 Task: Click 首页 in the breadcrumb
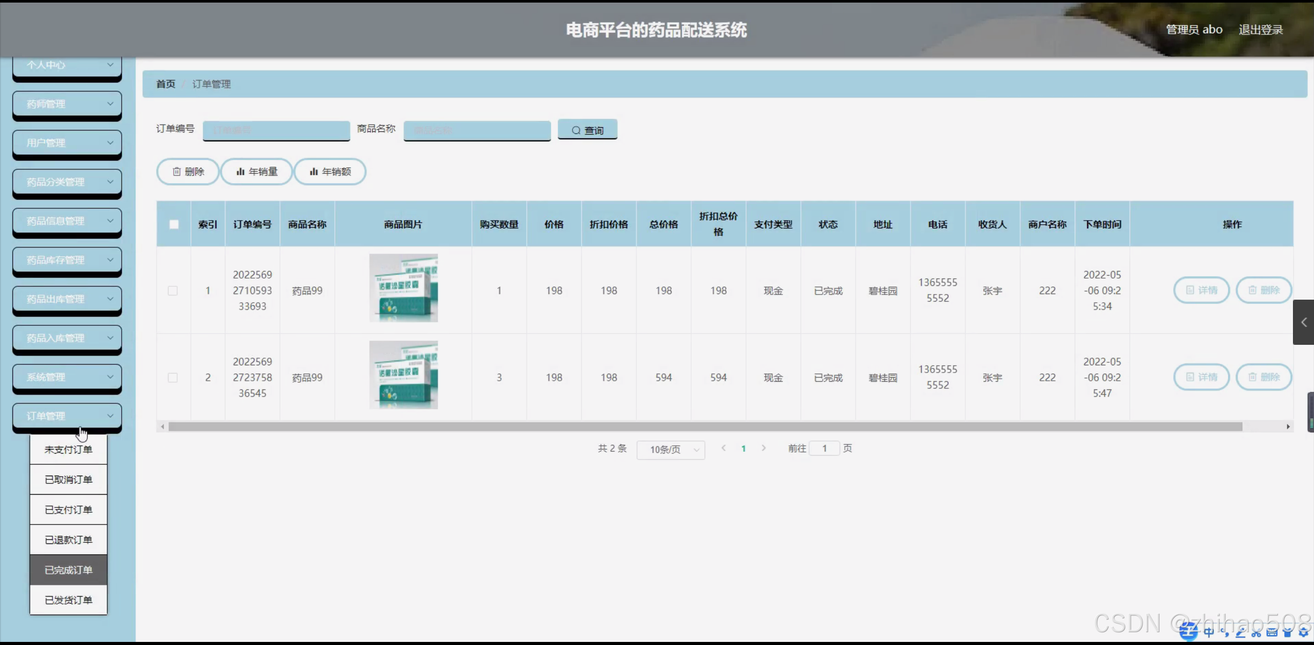[165, 84]
